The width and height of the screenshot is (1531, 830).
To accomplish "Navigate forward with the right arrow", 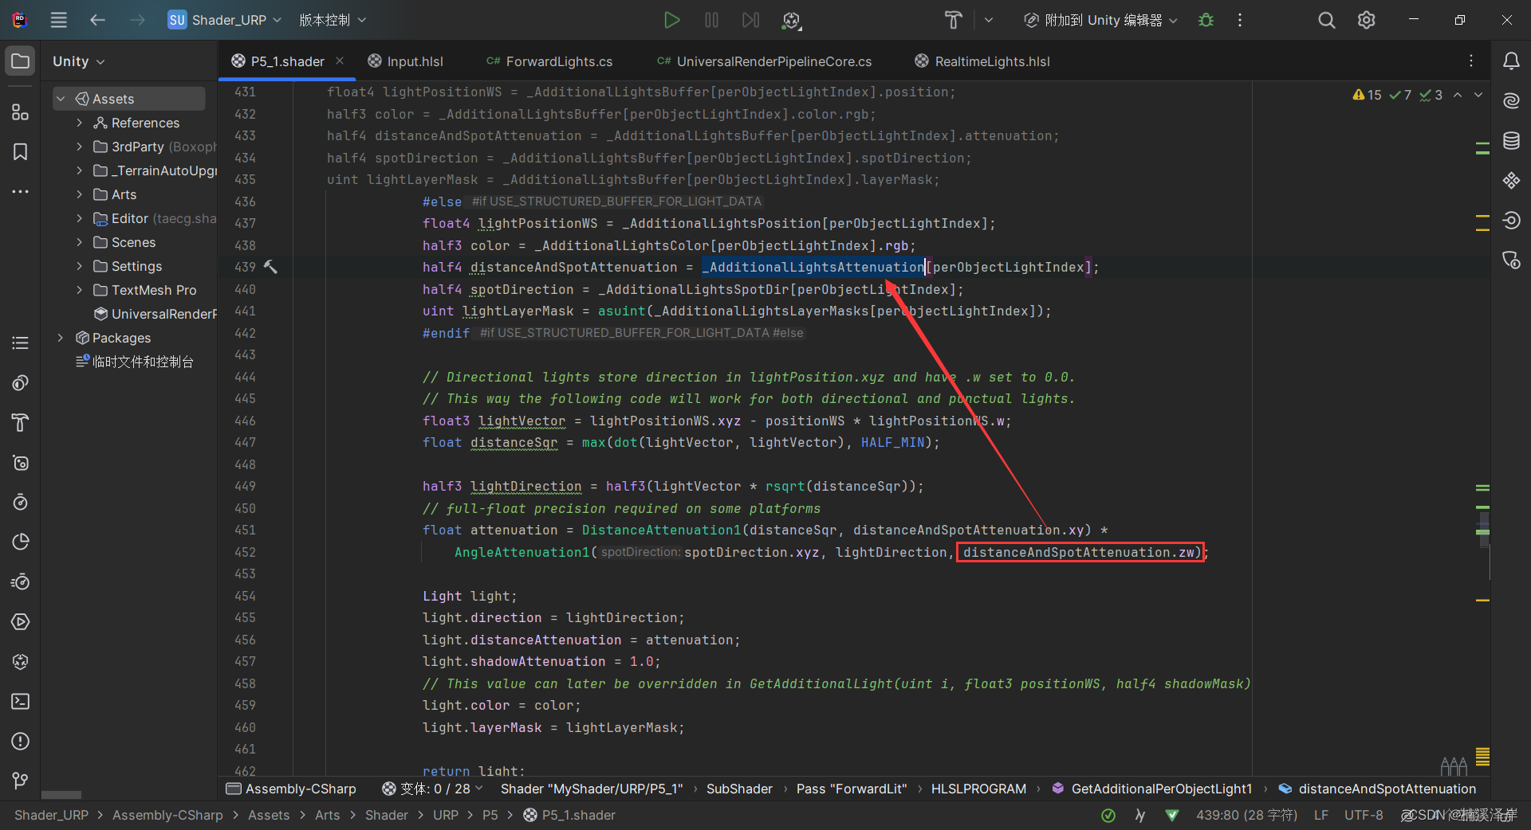I will (x=137, y=20).
